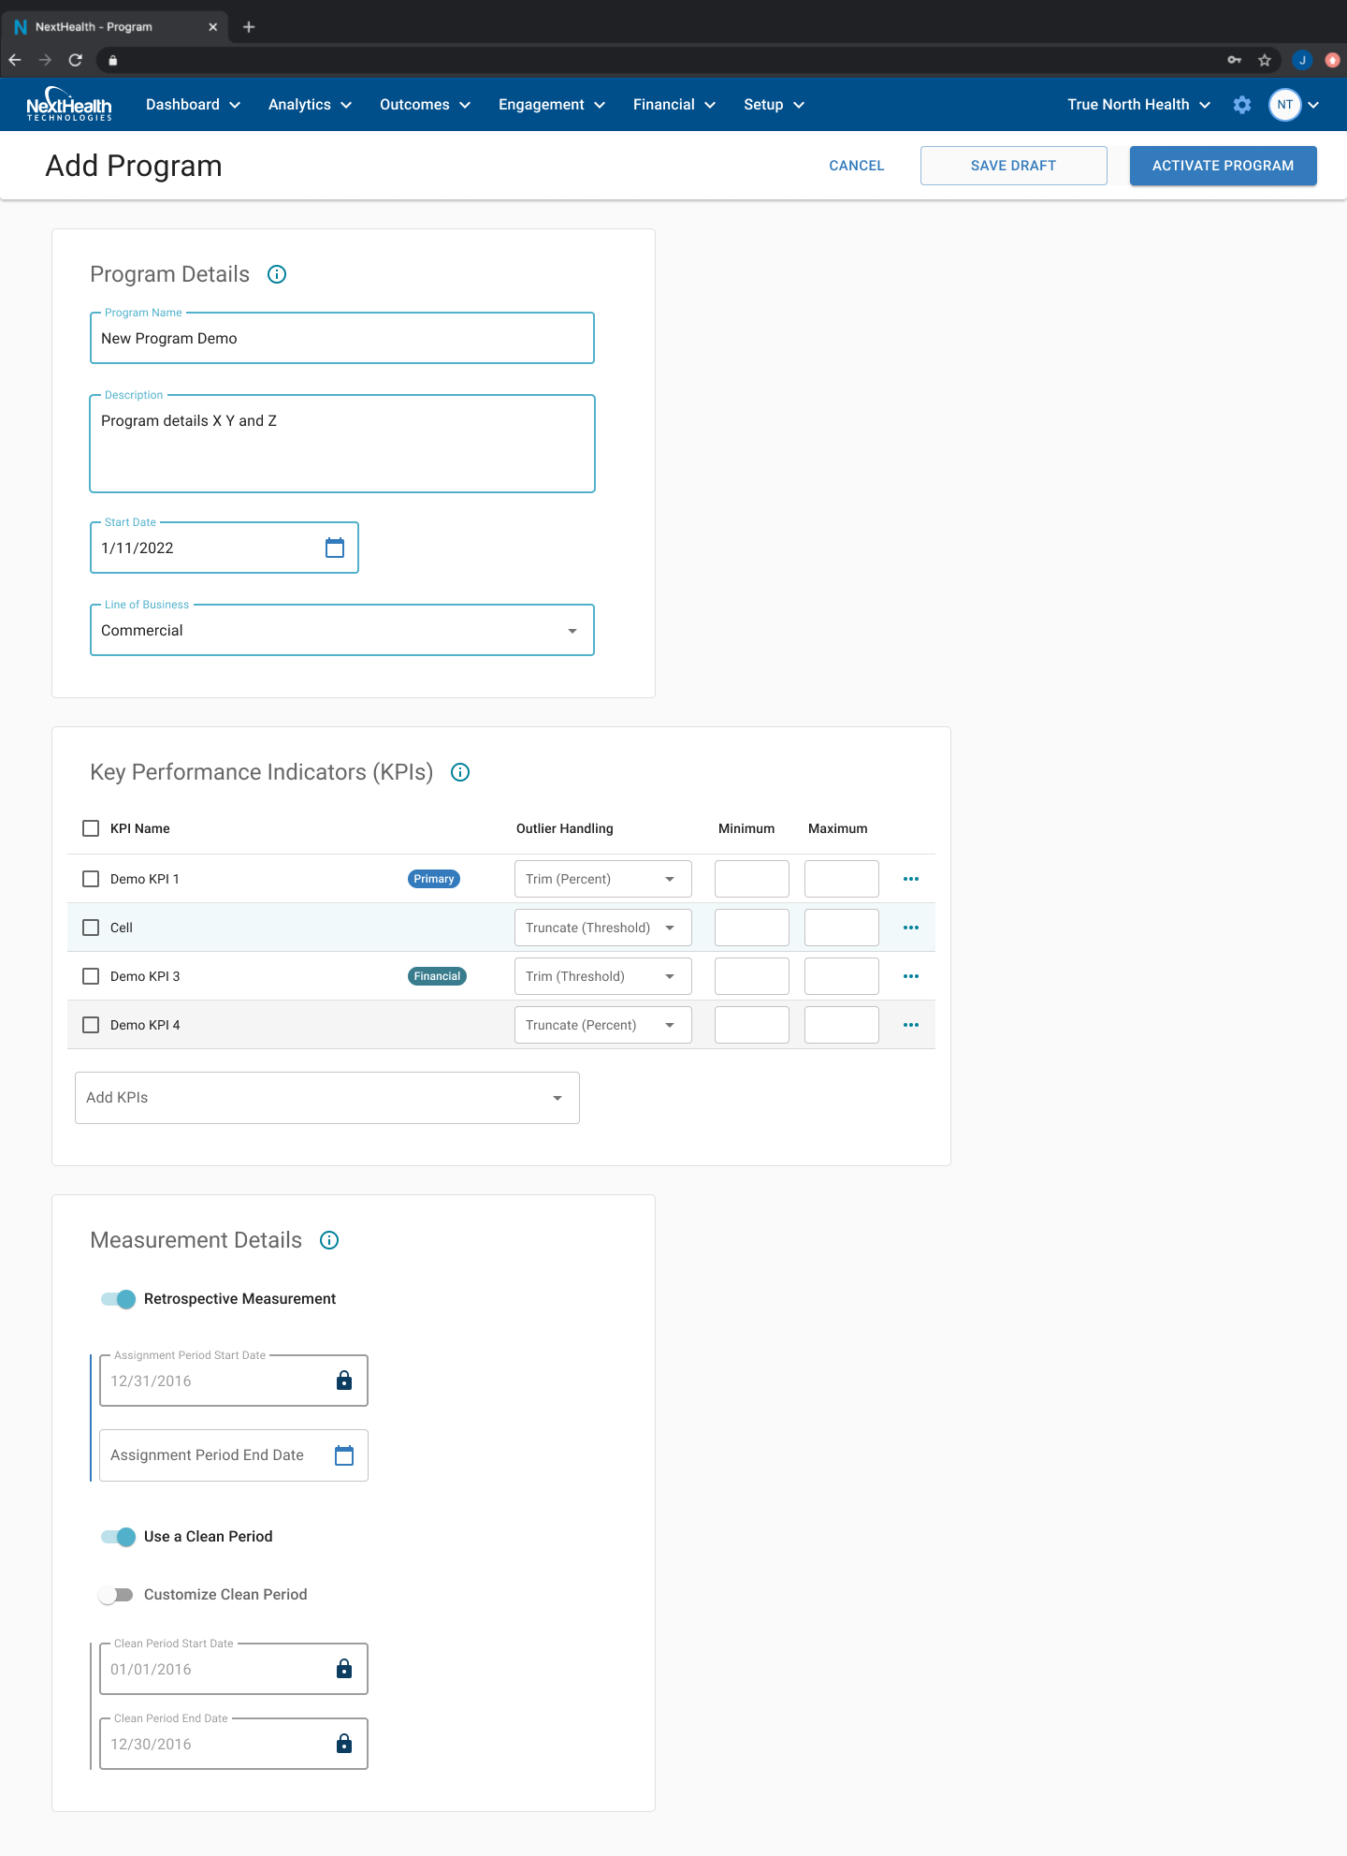Select all KPIs with the header checkbox
Screen dimensions: 1347x1856
tap(91, 828)
